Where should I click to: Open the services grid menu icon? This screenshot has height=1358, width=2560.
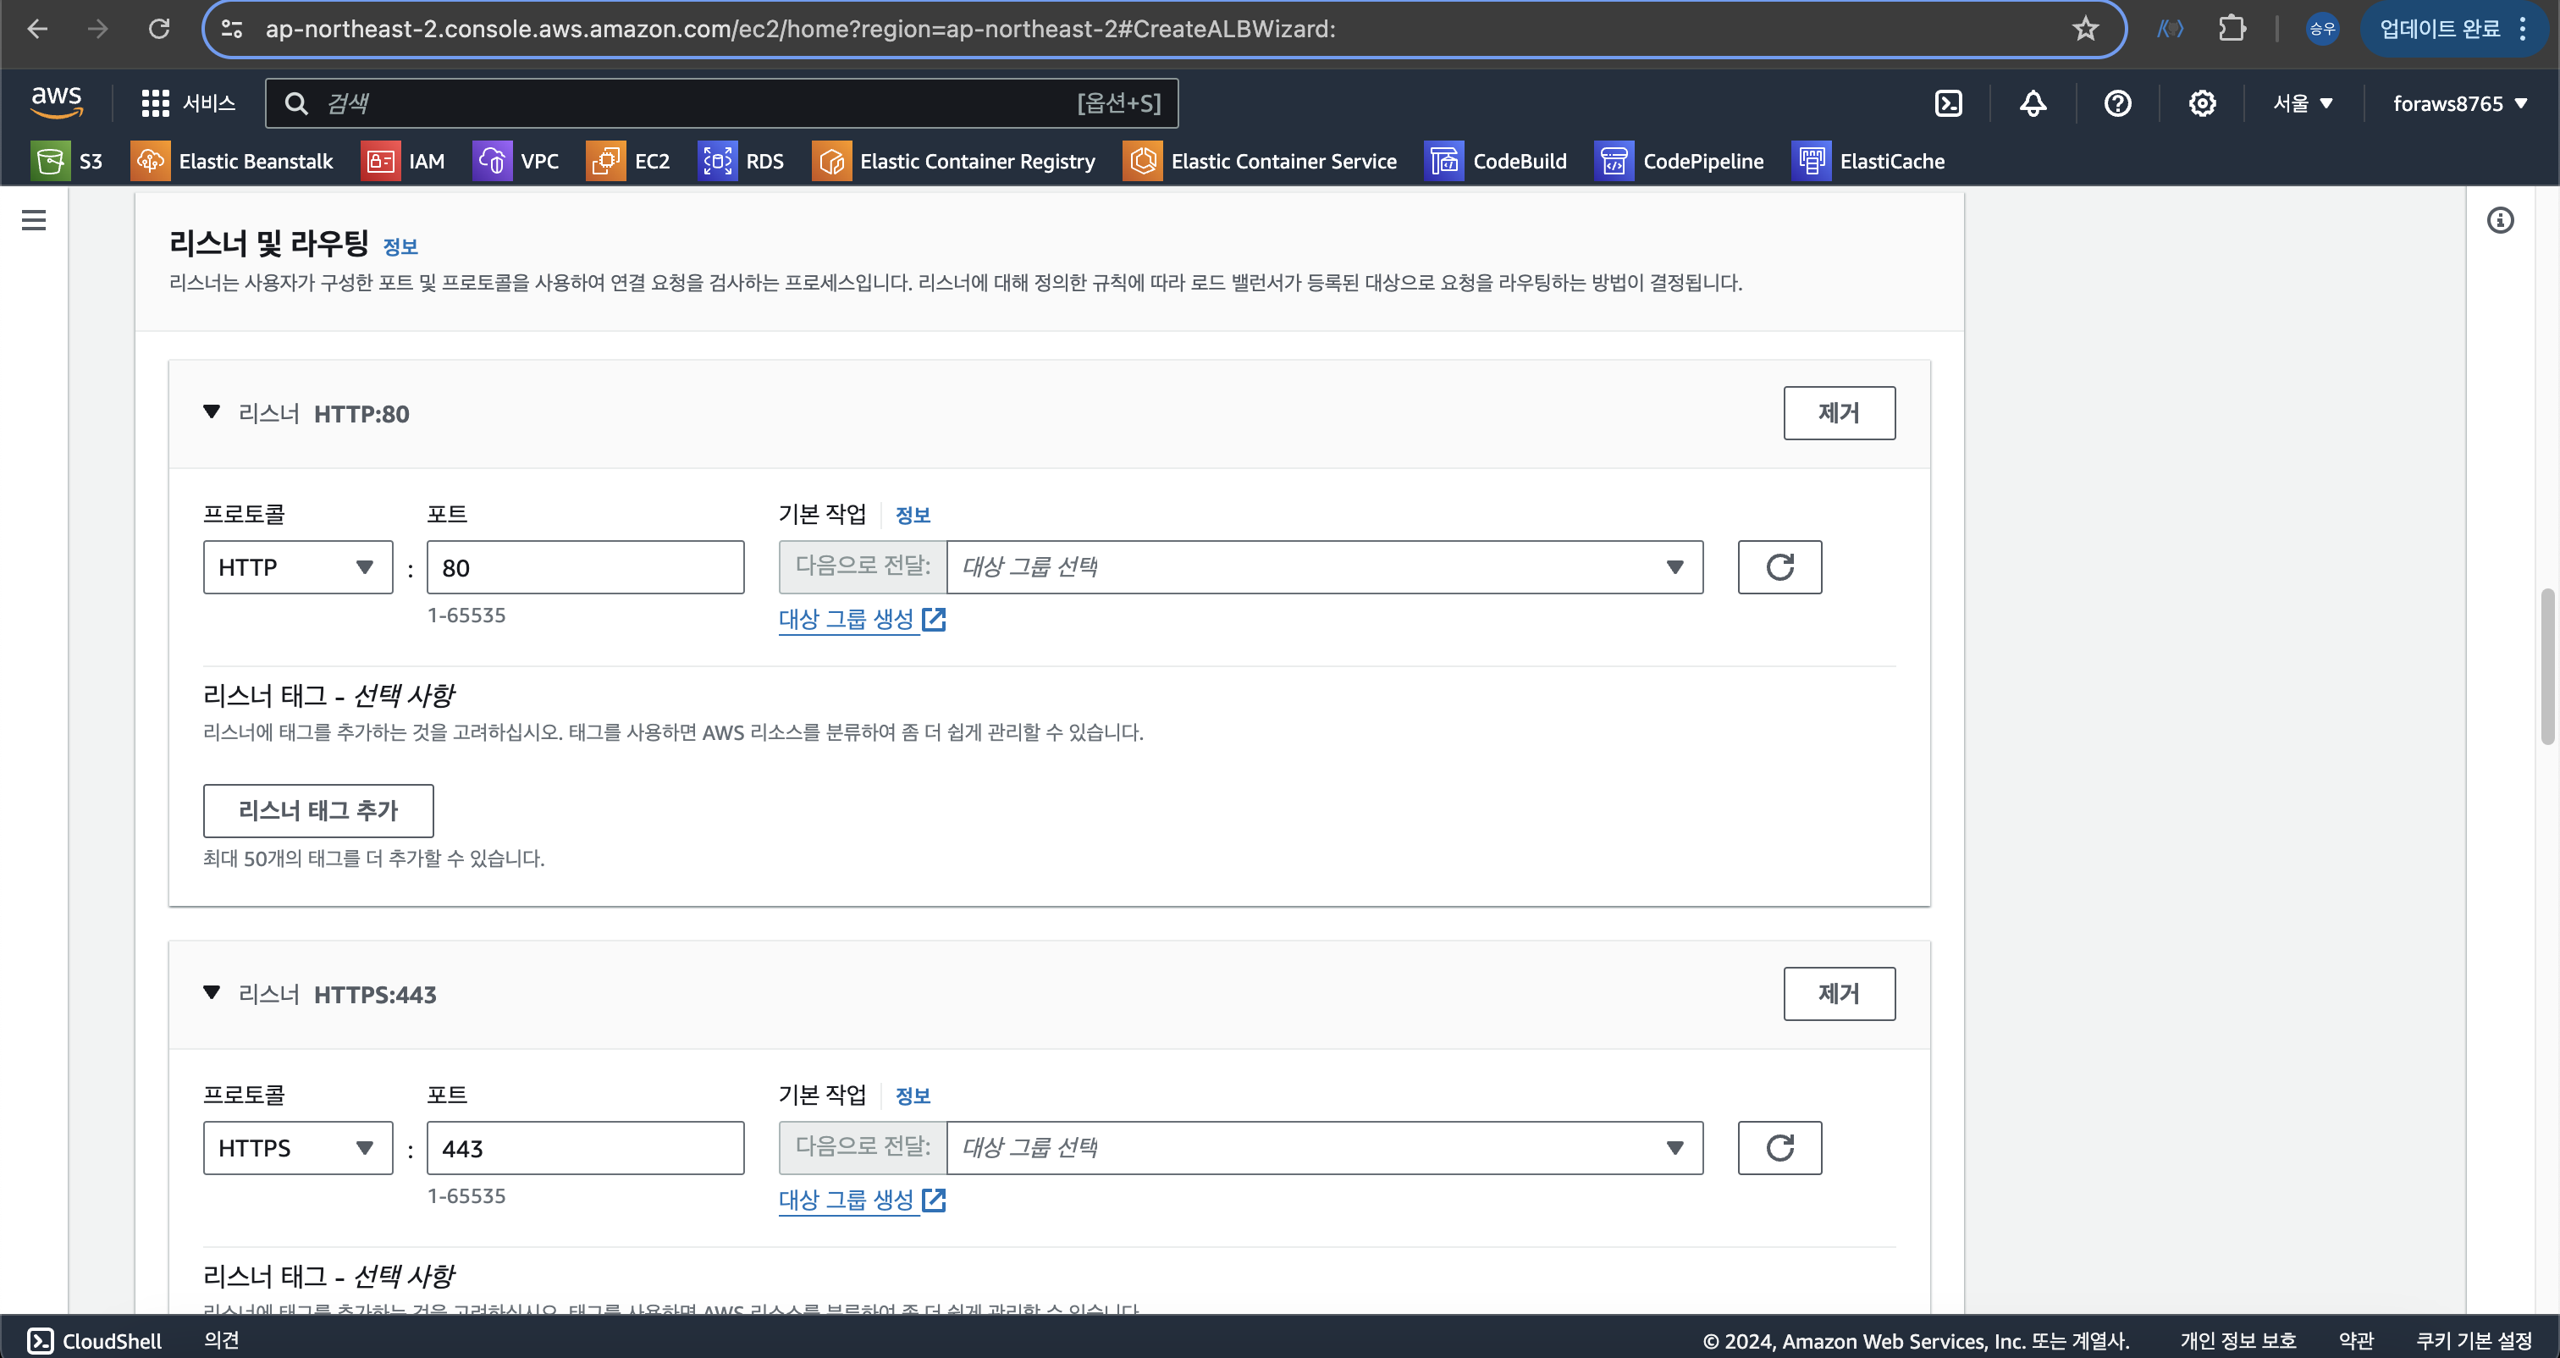pos(155,103)
